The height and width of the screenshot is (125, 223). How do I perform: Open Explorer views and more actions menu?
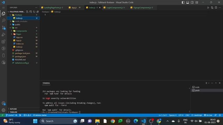(x=36, y=8)
